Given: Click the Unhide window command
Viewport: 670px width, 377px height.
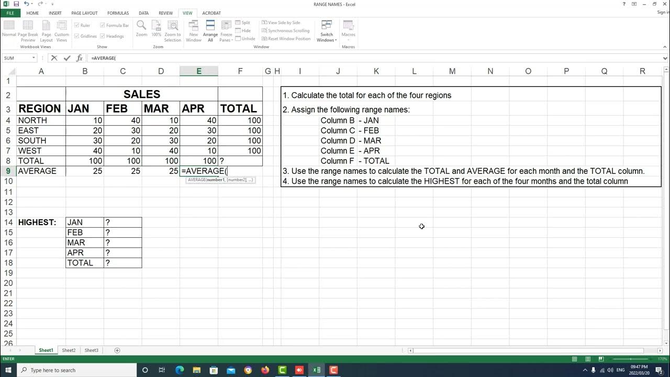Looking at the screenshot, I should [x=245, y=39].
